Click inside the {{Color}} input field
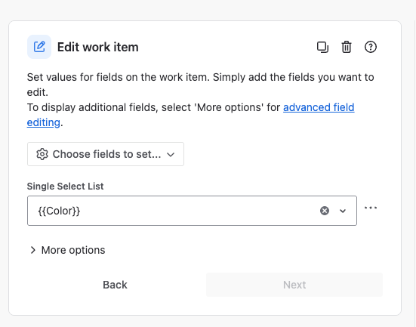This screenshot has width=416, height=327. (172, 211)
